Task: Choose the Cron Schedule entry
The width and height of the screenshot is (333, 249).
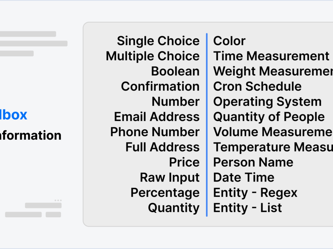Action: click(257, 86)
